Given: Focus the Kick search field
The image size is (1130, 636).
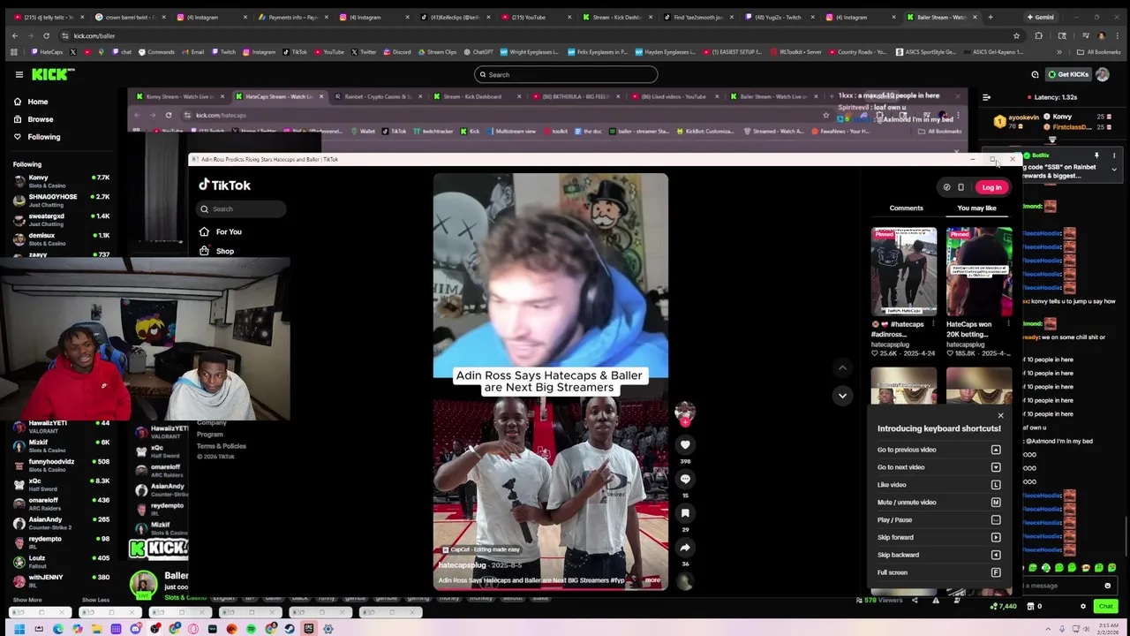Looking at the screenshot, I should (x=565, y=75).
